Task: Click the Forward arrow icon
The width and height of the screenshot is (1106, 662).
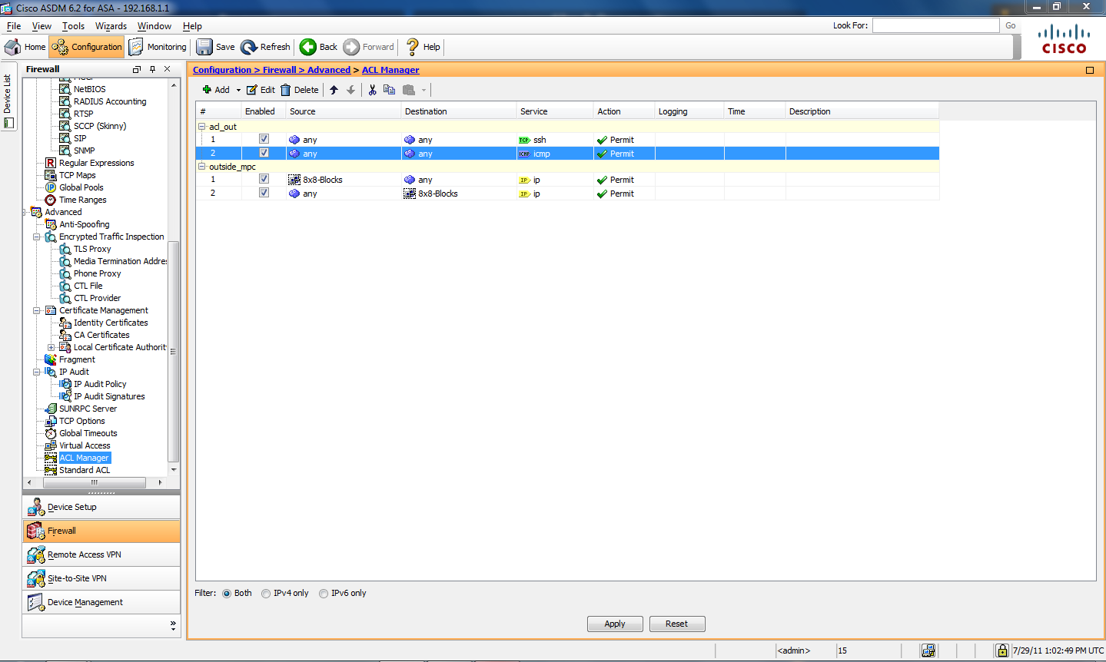Action: click(x=351, y=47)
